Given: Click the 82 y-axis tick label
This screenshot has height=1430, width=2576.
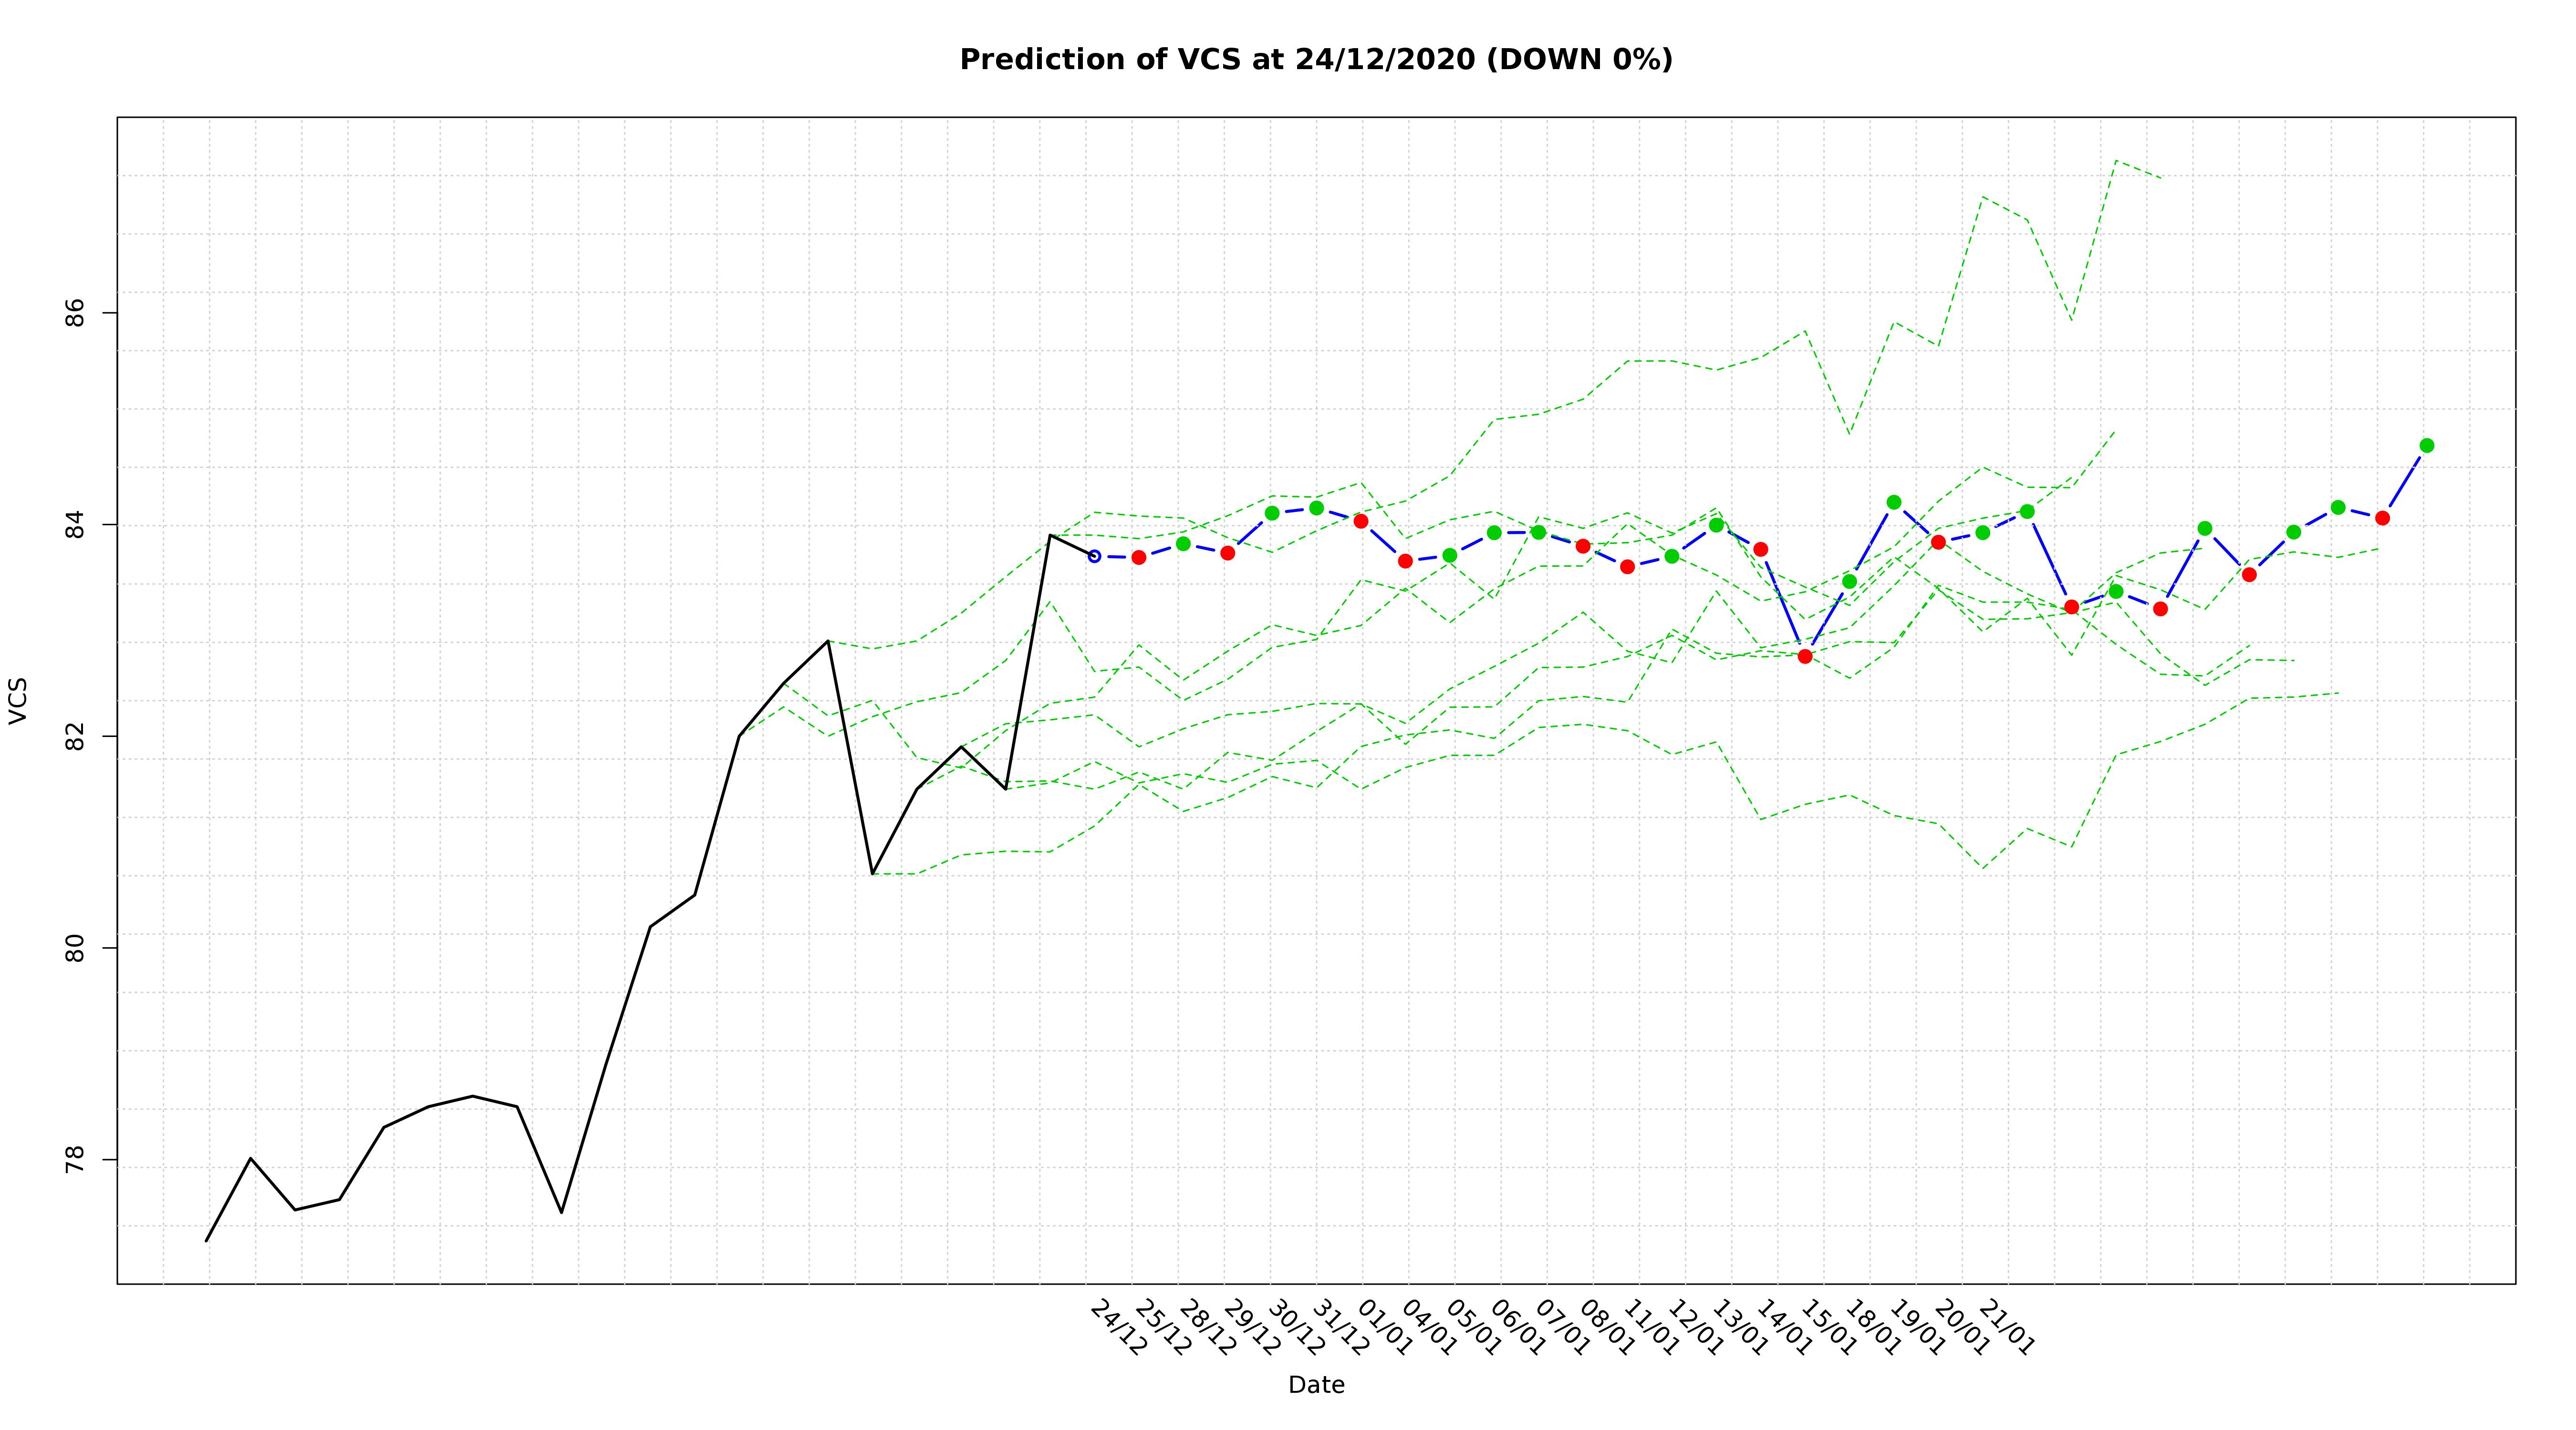Looking at the screenshot, I should click(x=74, y=736).
